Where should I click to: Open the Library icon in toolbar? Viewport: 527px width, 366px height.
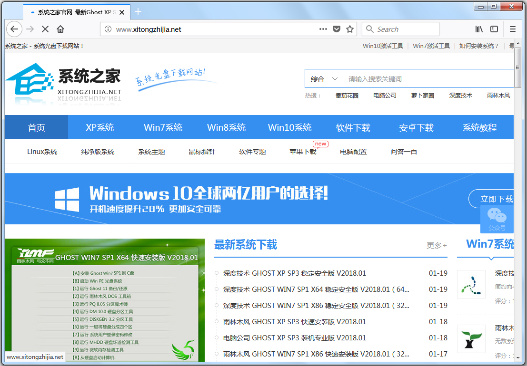click(x=479, y=29)
